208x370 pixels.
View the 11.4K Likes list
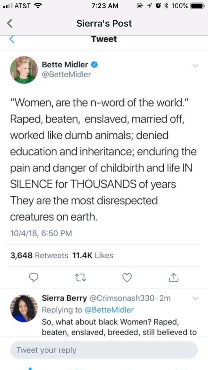point(92,255)
